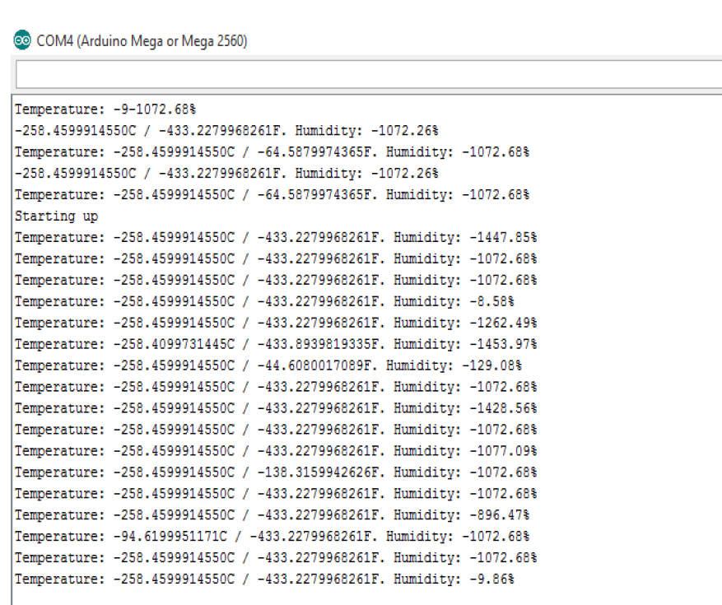This screenshot has width=722, height=605.
Task: Click the humidity value -1453.97%
Action: point(503,344)
